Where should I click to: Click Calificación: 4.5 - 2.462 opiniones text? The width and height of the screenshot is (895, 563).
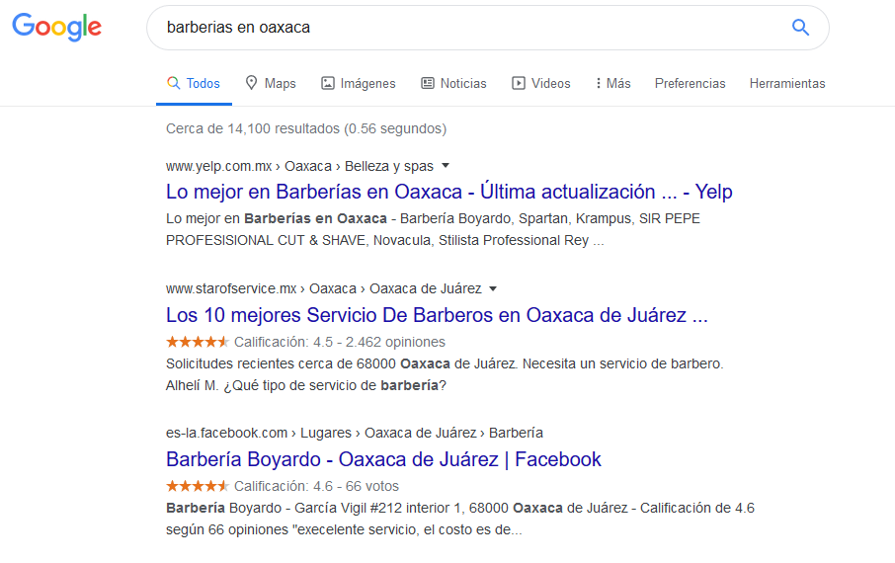(340, 342)
